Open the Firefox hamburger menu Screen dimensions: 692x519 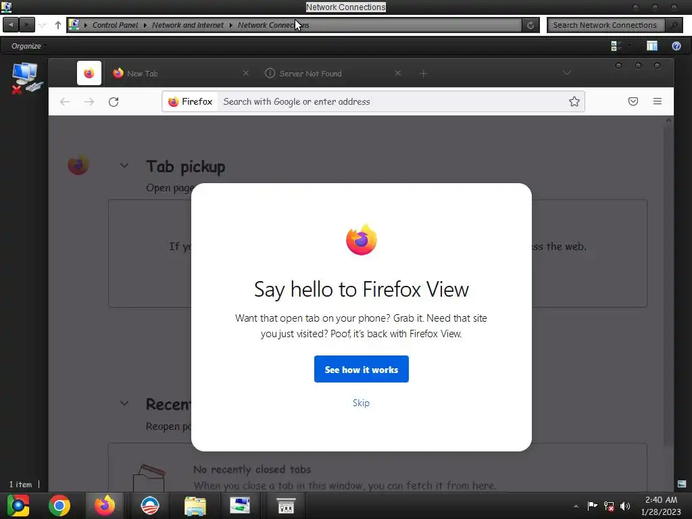click(657, 102)
